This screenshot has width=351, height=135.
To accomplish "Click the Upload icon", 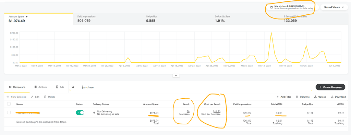I will (315, 97).
